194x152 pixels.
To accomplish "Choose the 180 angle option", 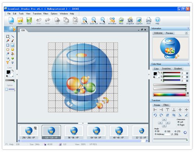I will coord(167,131).
